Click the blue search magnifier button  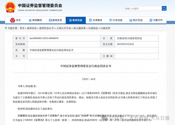(164, 8)
